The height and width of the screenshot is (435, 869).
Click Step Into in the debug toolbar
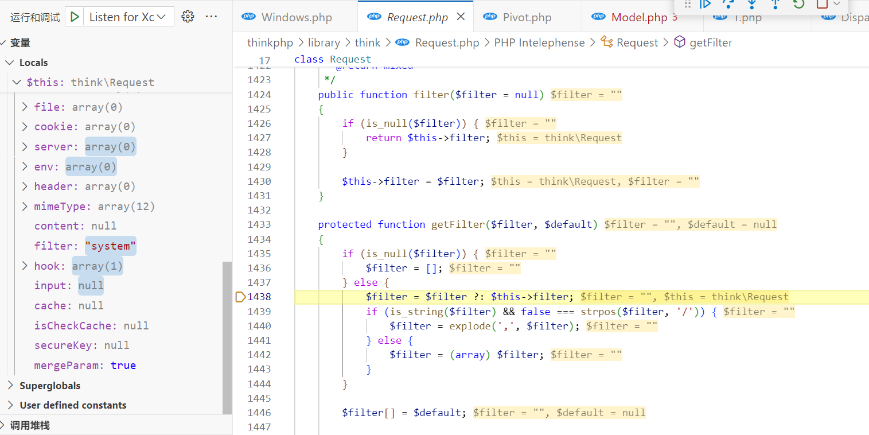click(x=752, y=4)
